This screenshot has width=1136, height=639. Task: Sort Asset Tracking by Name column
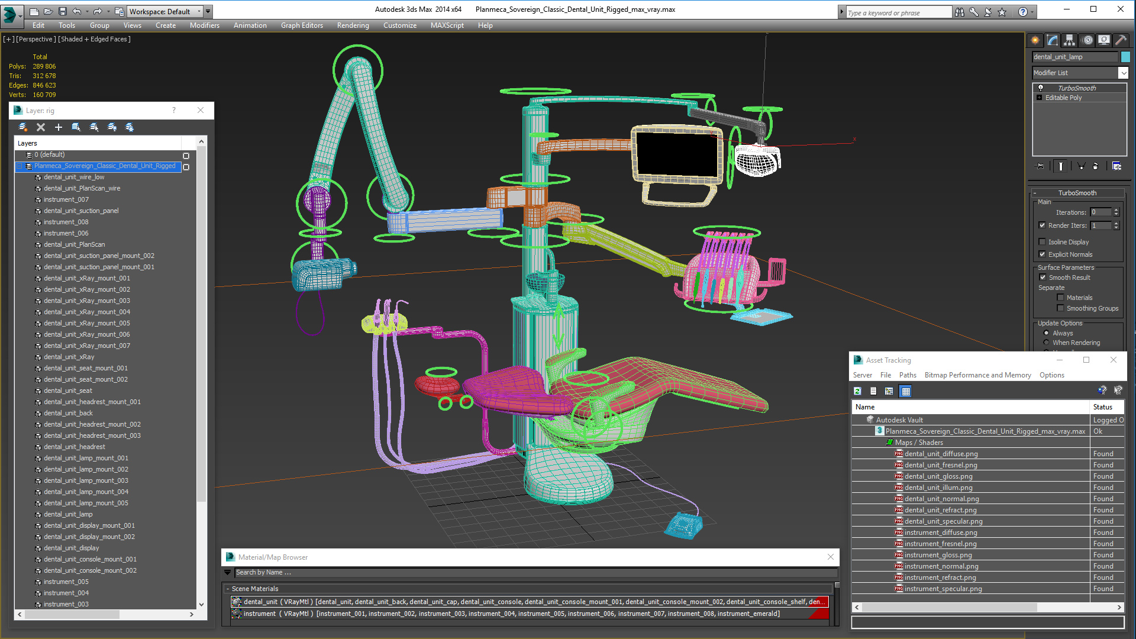point(970,407)
